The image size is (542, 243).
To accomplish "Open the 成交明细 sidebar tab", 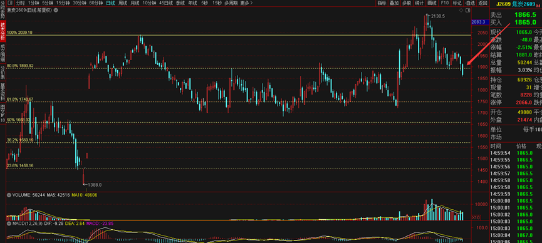I will coord(3,52).
